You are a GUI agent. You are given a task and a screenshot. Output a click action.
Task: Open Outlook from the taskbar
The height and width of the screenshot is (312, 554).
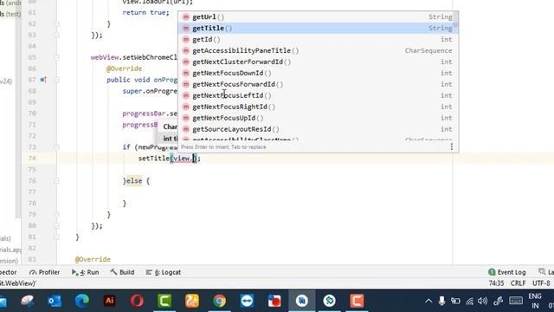55,301
